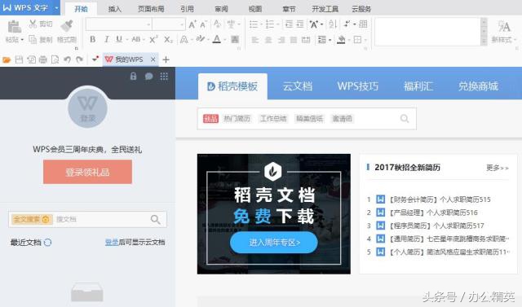Click the sort (A-Z) icon
The width and height of the screenshot is (522, 307).
(x=333, y=24)
